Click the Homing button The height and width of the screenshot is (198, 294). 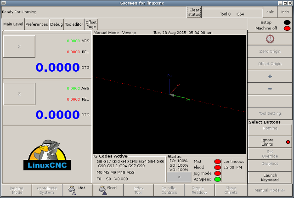270,130
